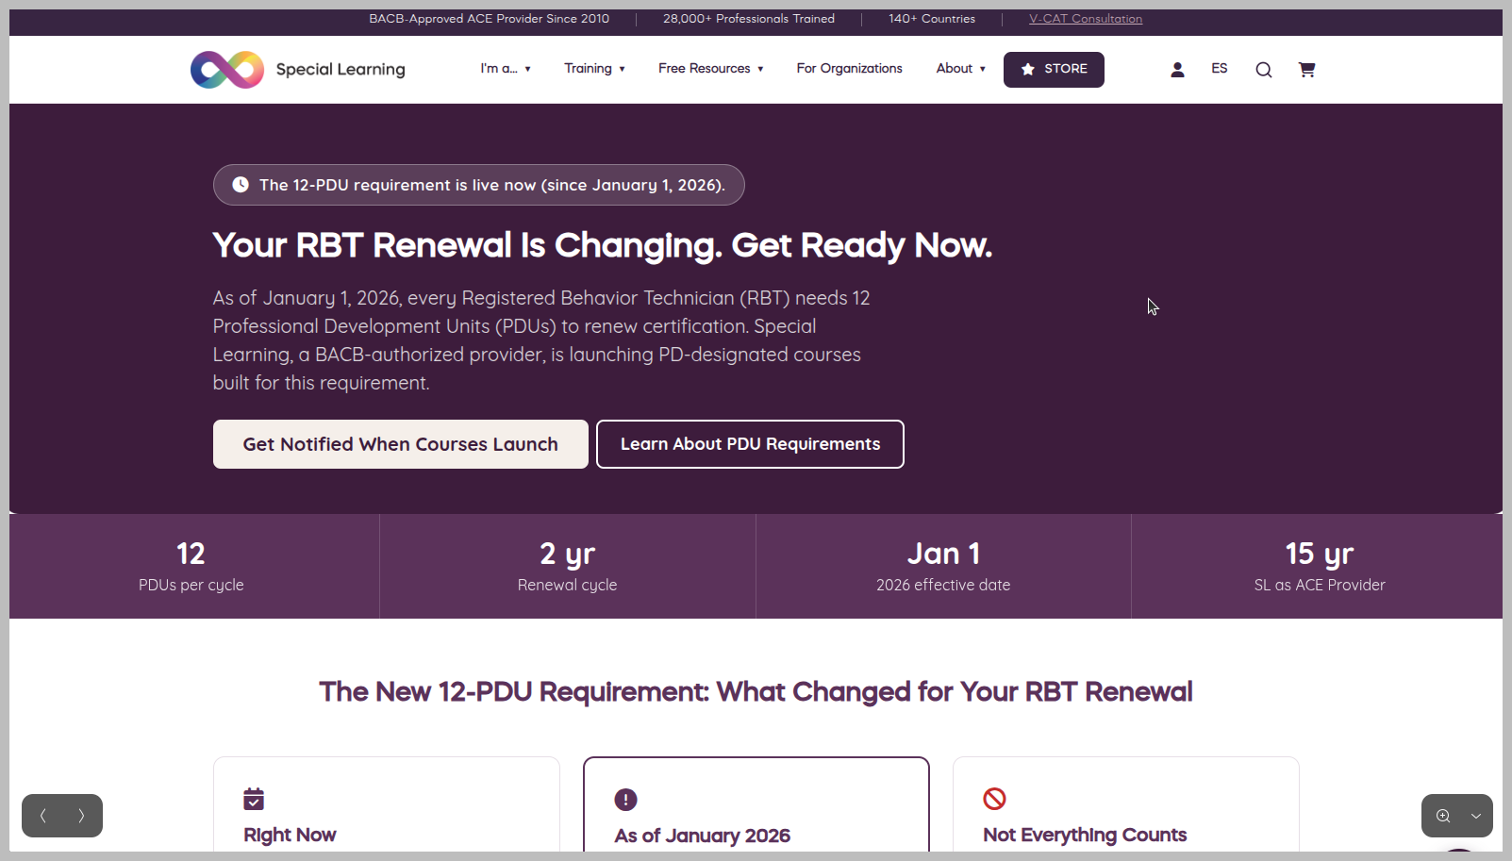Click the 15 yr SL as ACE Provider stat
Screen dimensions: 1512x861
[x=1320, y=567]
